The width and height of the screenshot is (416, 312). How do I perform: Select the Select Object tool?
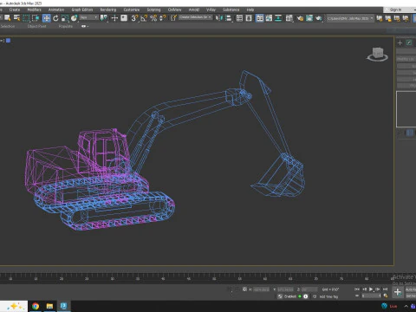(7, 18)
